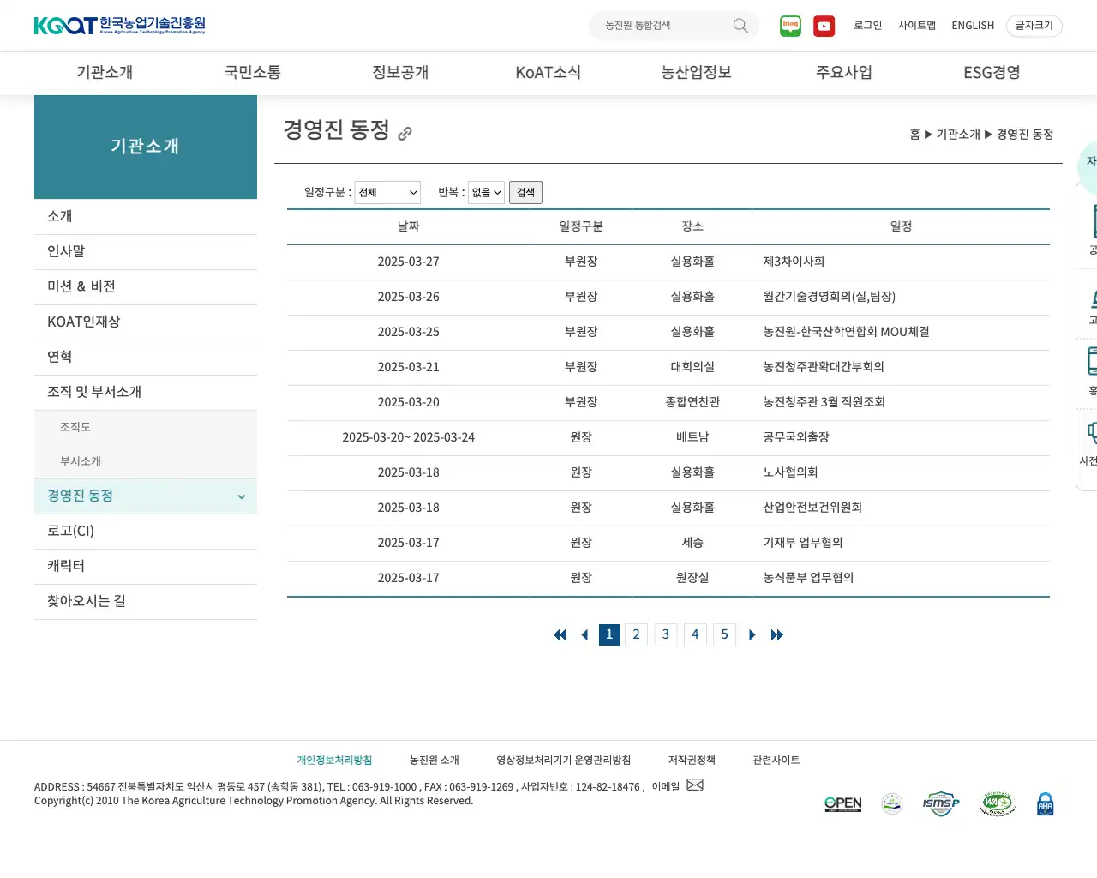Viewport: 1097px width, 878px height.
Task: Open 인사말 in the sidebar
Action: (x=146, y=252)
